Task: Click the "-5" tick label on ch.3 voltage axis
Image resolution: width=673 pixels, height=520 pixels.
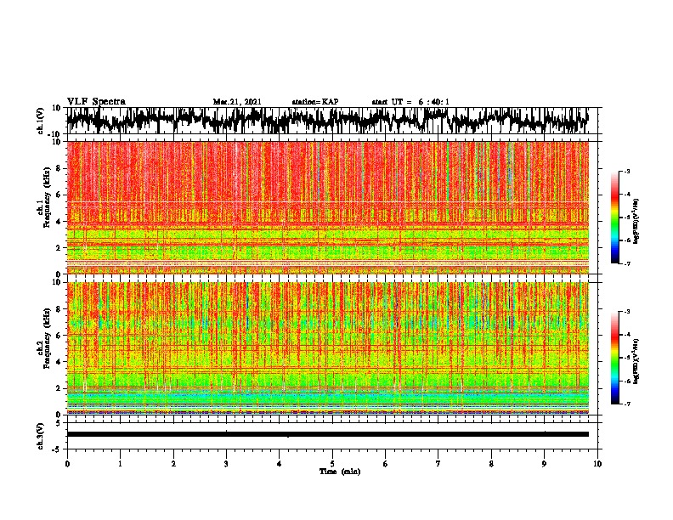Action: click(x=57, y=449)
